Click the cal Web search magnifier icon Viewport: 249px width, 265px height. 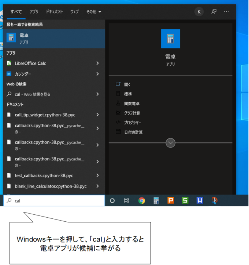click(x=9, y=94)
